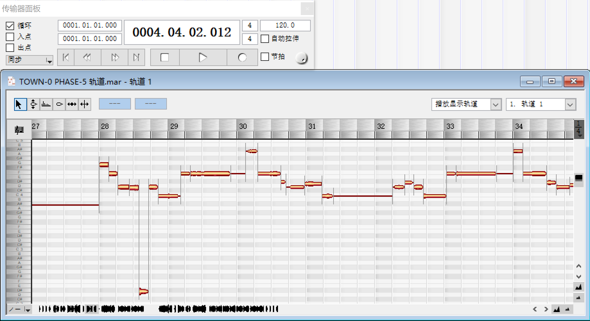
Task: Click the fast forward transport button
Action: pyautogui.click(x=115, y=57)
